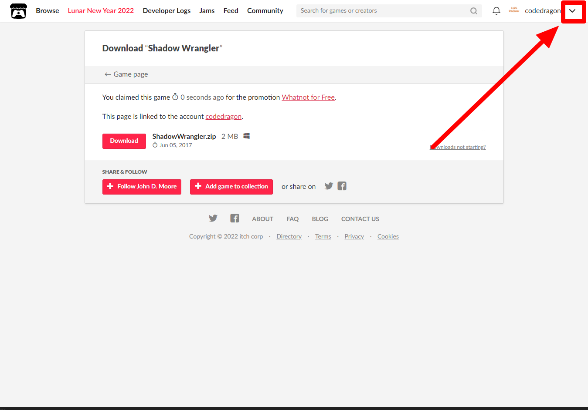Click the codedragon username in header
588x410 pixels.
tap(543, 11)
